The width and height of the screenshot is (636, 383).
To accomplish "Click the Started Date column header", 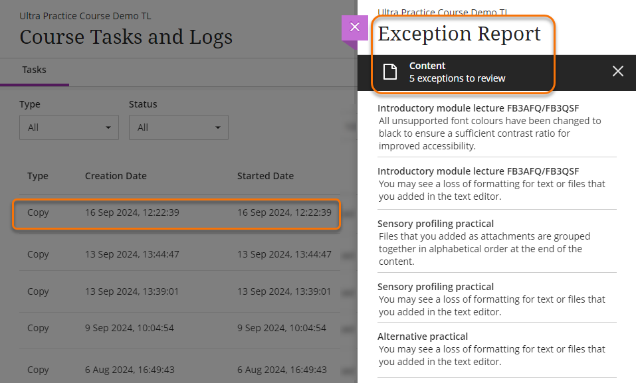I will click(265, 176).
